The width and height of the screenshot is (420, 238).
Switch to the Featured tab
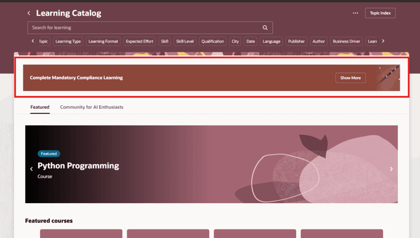(x=40, y=107)
